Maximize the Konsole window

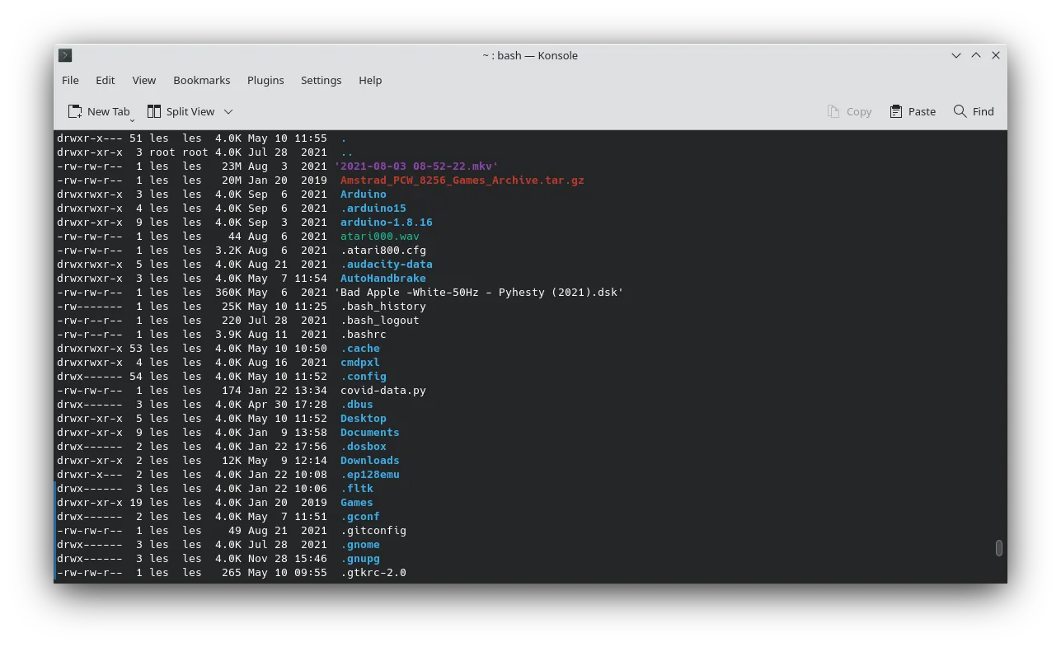(976, 55)
